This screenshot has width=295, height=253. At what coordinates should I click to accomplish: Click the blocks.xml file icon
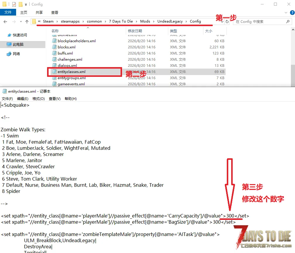54,47
